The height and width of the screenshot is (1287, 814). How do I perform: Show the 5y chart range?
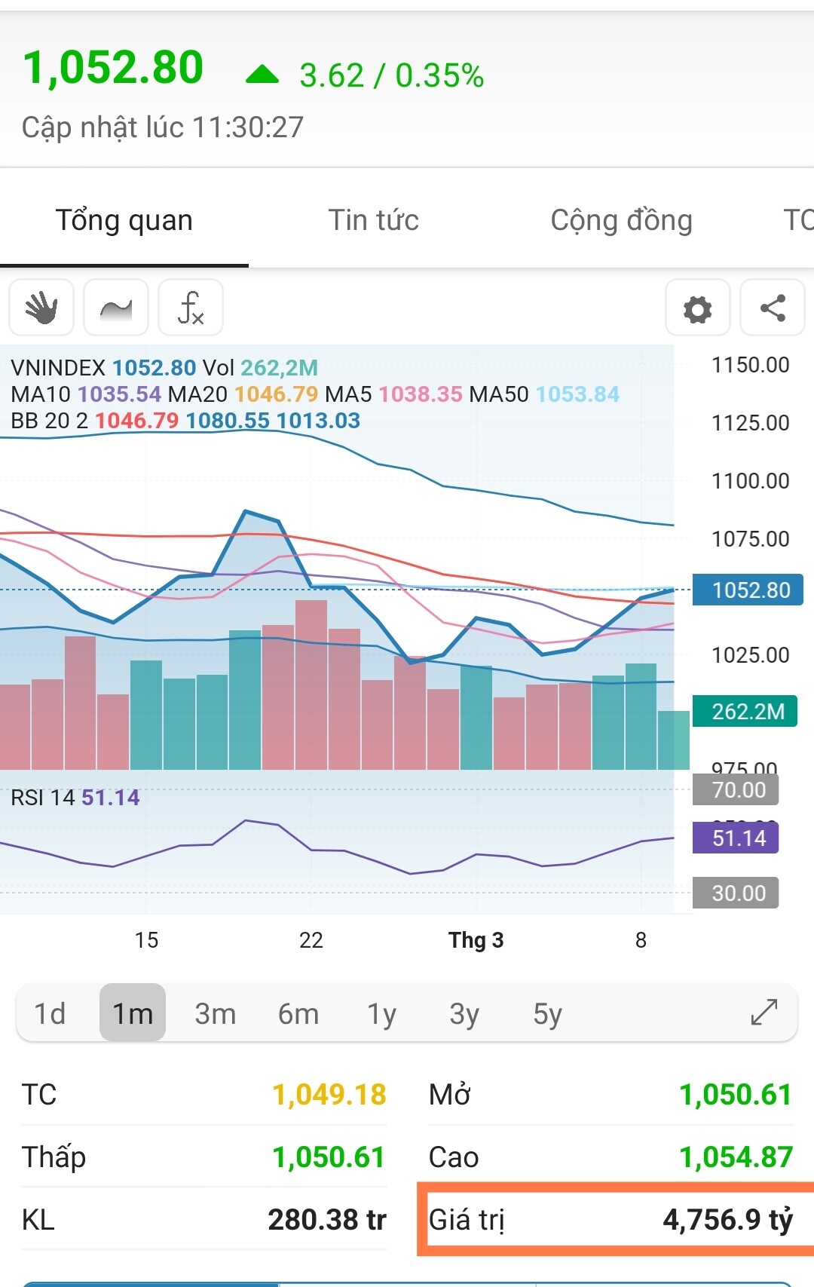[548, 1013]
